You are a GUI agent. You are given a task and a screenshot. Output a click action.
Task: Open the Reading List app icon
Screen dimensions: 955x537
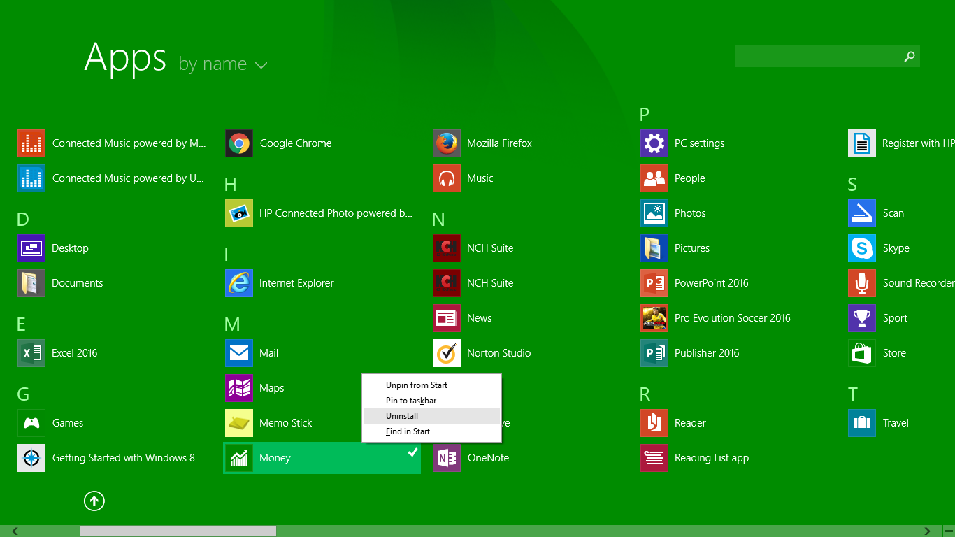pos(654,458)
